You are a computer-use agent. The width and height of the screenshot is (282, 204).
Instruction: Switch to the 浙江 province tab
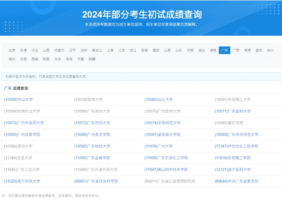pos(133,50)
